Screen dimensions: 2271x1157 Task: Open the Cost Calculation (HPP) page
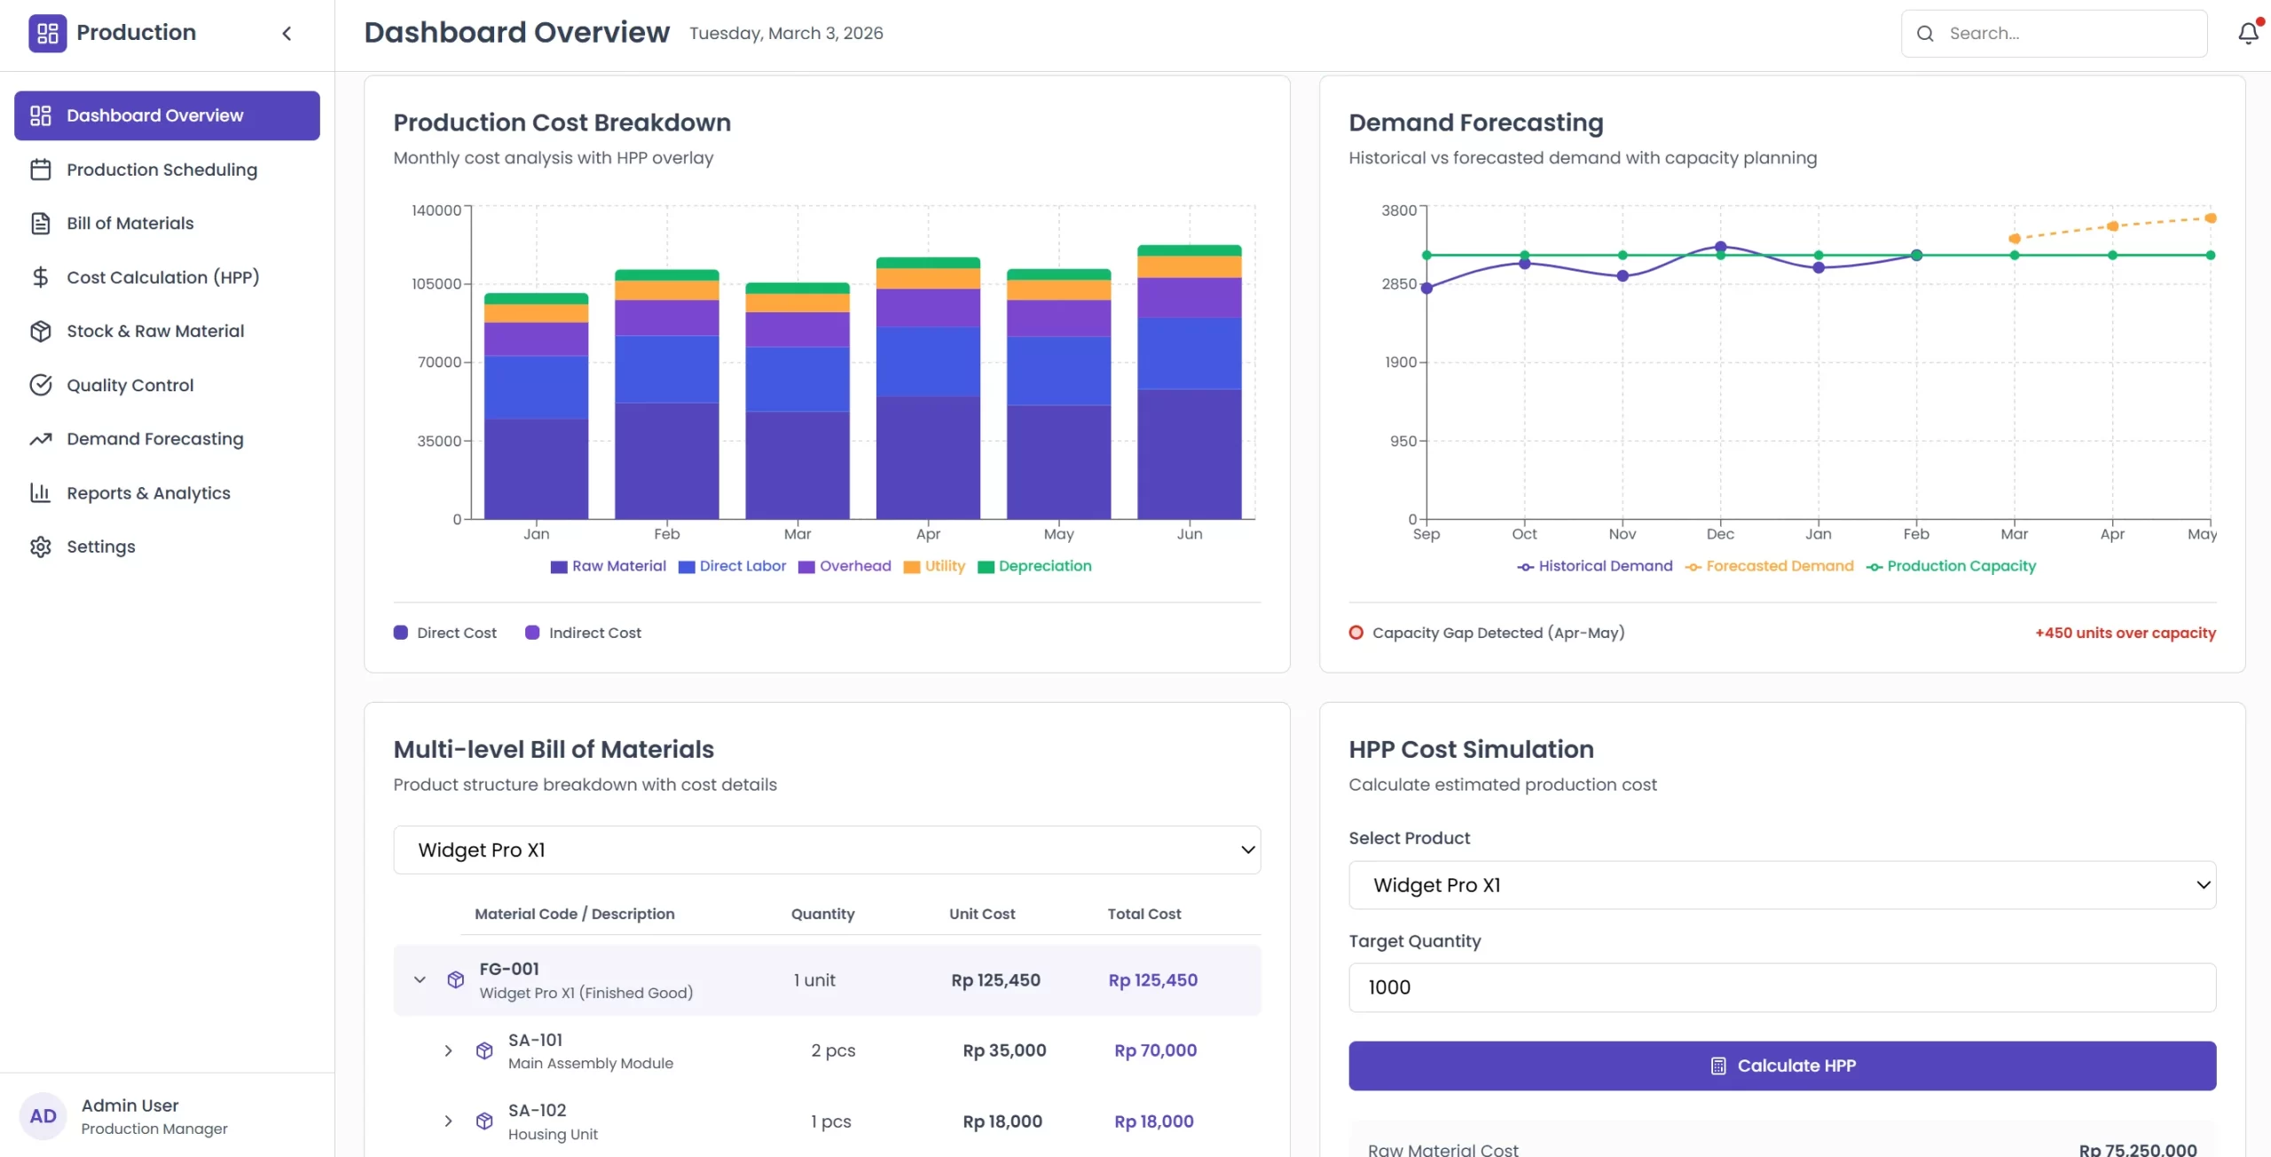(162, 277)
